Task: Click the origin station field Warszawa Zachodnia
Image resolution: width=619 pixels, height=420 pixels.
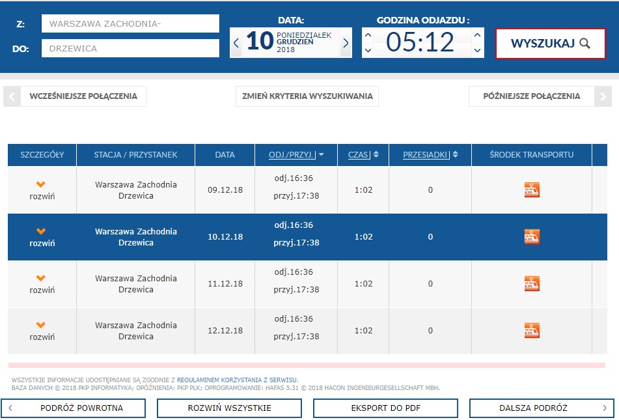Action: click(130, 24)
